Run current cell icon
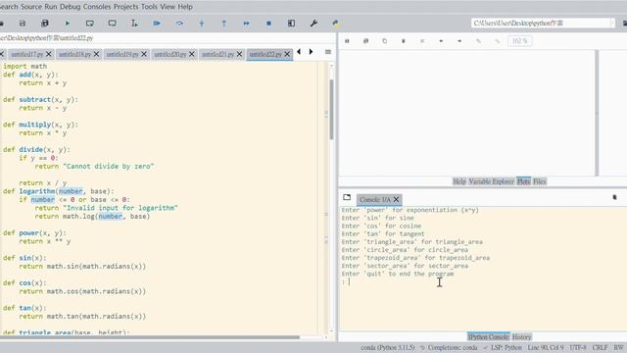 [x=89, y=24]
